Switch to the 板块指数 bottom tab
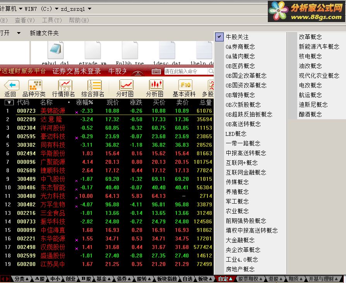 (167, 279)
